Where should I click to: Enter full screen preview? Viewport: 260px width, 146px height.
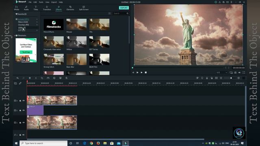click(x=244, y=73)
